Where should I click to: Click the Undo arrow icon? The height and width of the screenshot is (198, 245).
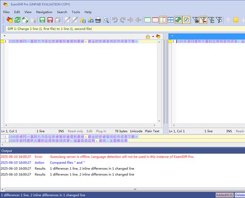115,20
